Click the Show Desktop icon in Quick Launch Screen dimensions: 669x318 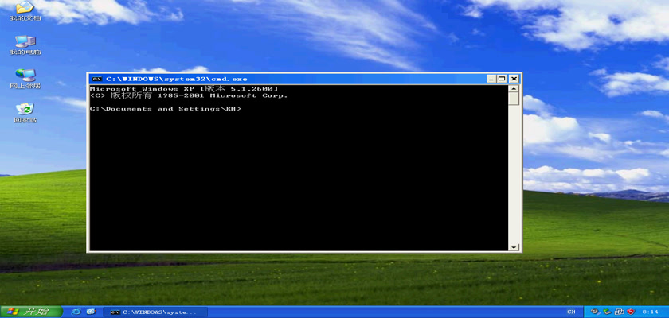tap(90, 312)
